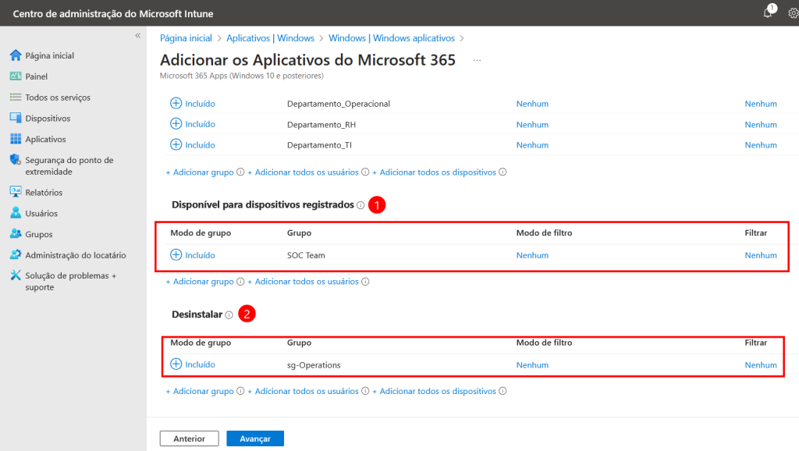Click the Grupos people icon

16,234
